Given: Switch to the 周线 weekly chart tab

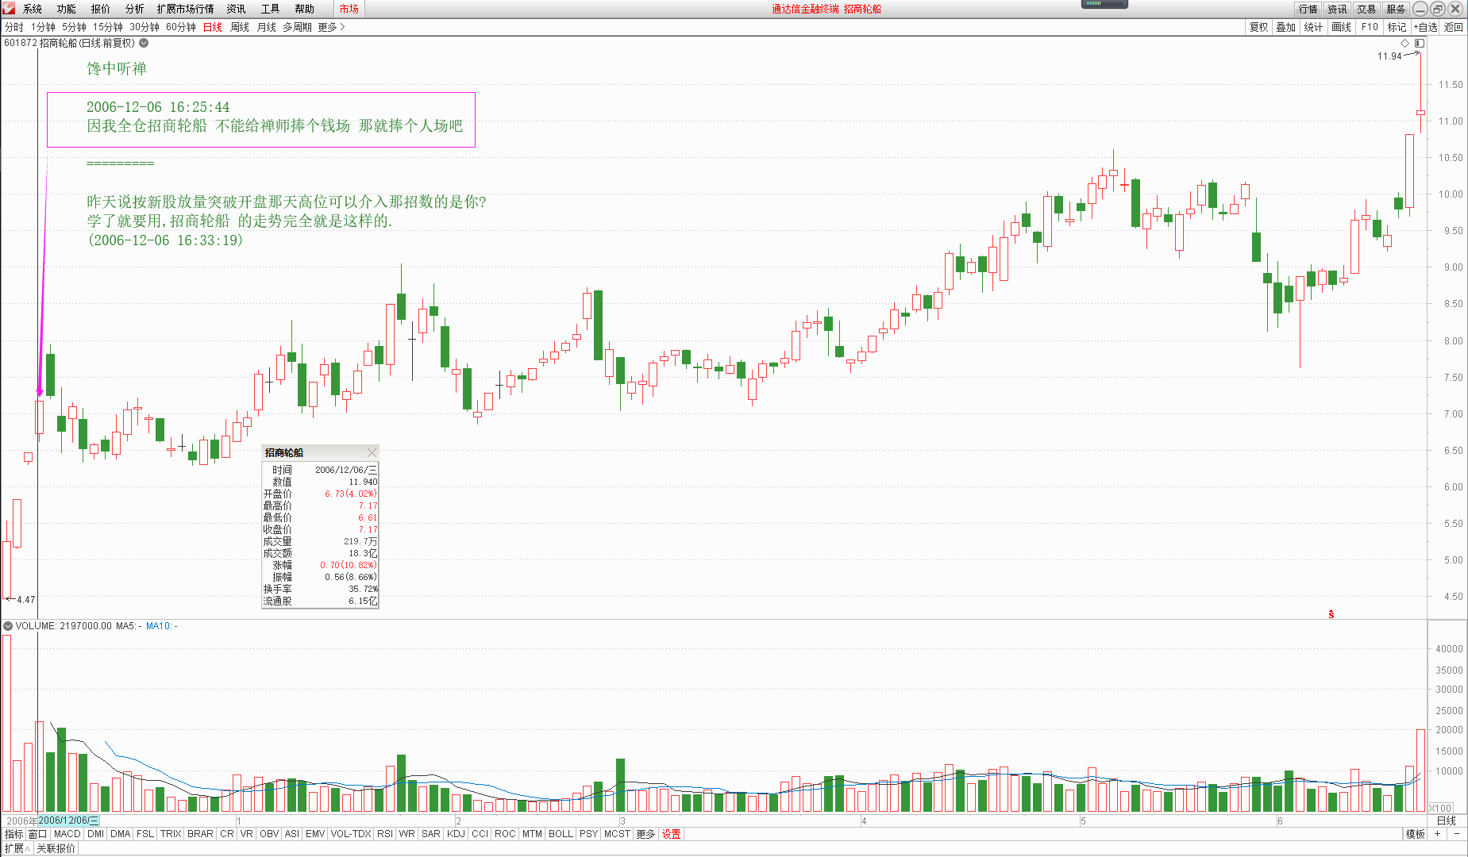Looking at the screenshot, I should point(238,26).
